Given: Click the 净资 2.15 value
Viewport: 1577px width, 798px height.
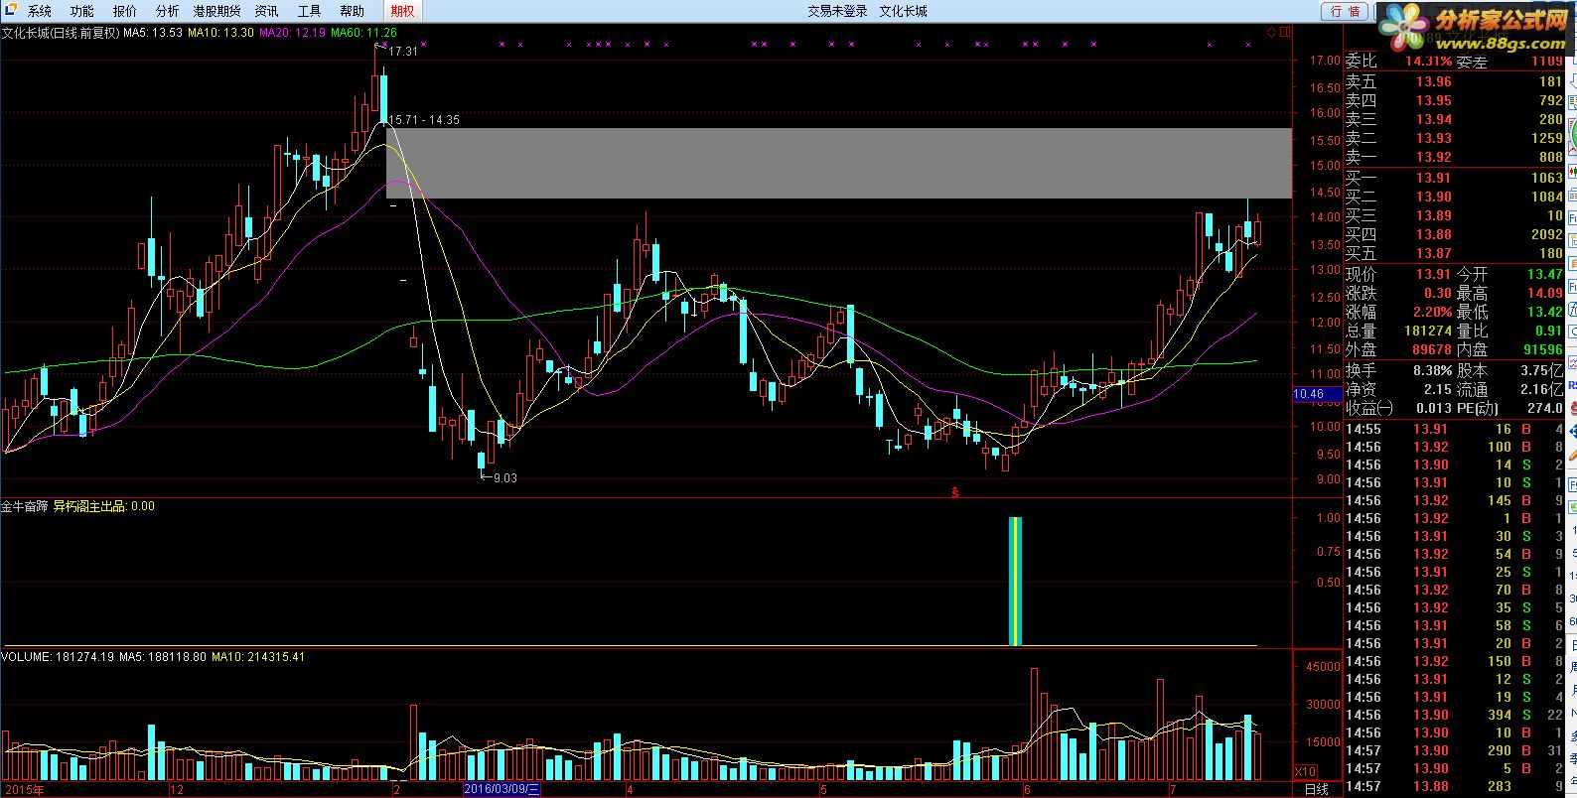Looking at the screenshot, I should pos(1437,389).
